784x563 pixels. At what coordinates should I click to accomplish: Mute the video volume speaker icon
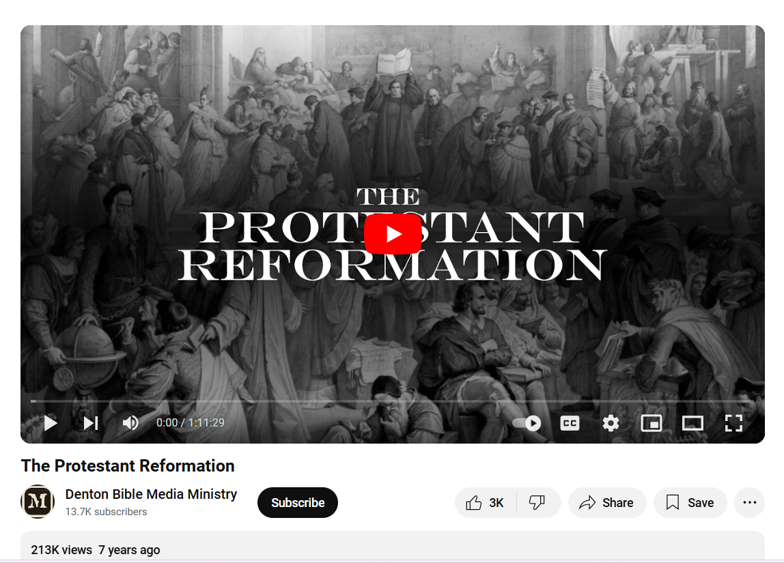130,423
